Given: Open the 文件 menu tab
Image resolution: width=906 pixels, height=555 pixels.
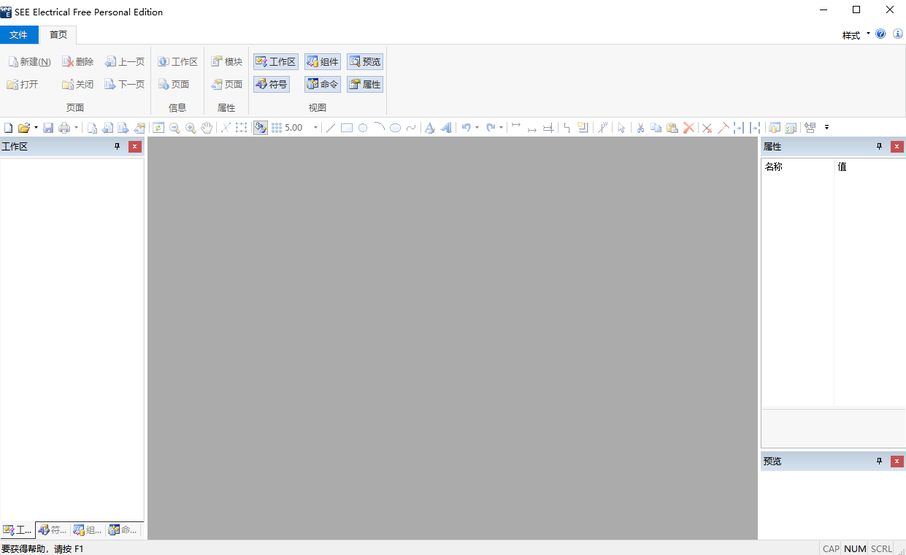Looking at the screenshot, I should 19,35.
